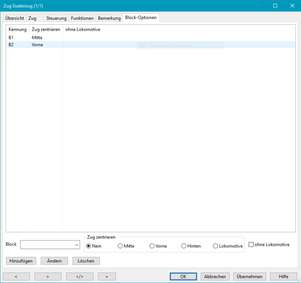Screen dimensions: 301x283
Task: Go to previous train with < button
Action: tap(16, 277)
